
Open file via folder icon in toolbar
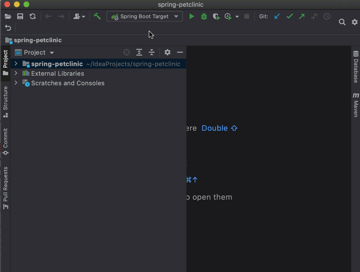tap(8, 17)
